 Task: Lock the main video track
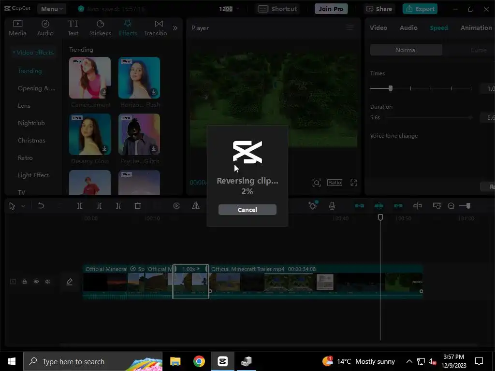pos(25,282)
